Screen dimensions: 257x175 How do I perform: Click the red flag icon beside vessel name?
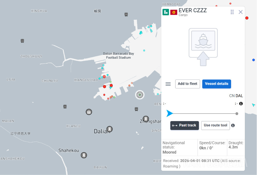click(174, 12)
